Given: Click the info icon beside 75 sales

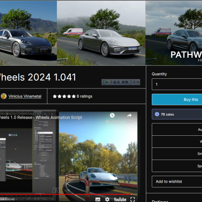Looking at the screenshot, I should [157, 114].
